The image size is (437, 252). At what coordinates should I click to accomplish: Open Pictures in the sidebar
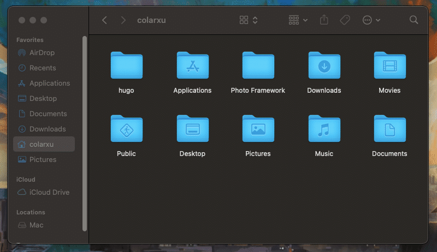(x=44, y=159)
